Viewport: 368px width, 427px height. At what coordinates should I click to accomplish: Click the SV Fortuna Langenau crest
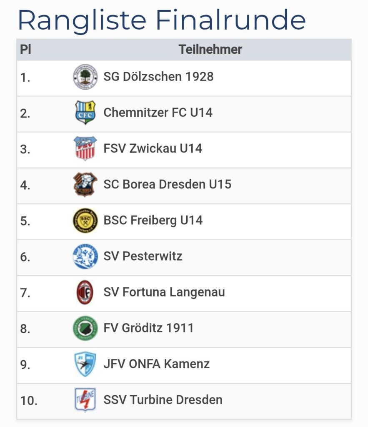coord(85,292)
